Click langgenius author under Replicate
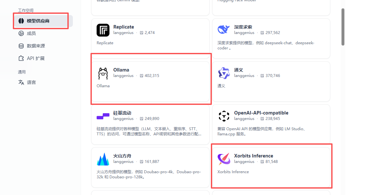Screen dimensions: 372x195 (123, 33)
